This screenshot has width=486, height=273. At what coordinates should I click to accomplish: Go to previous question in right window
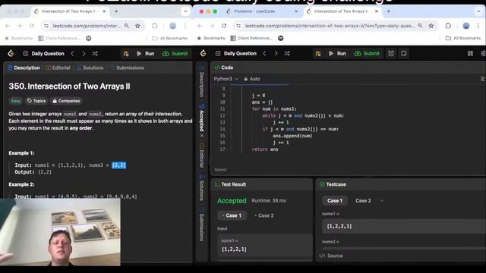pyautogui.click(x=264, y=53)
